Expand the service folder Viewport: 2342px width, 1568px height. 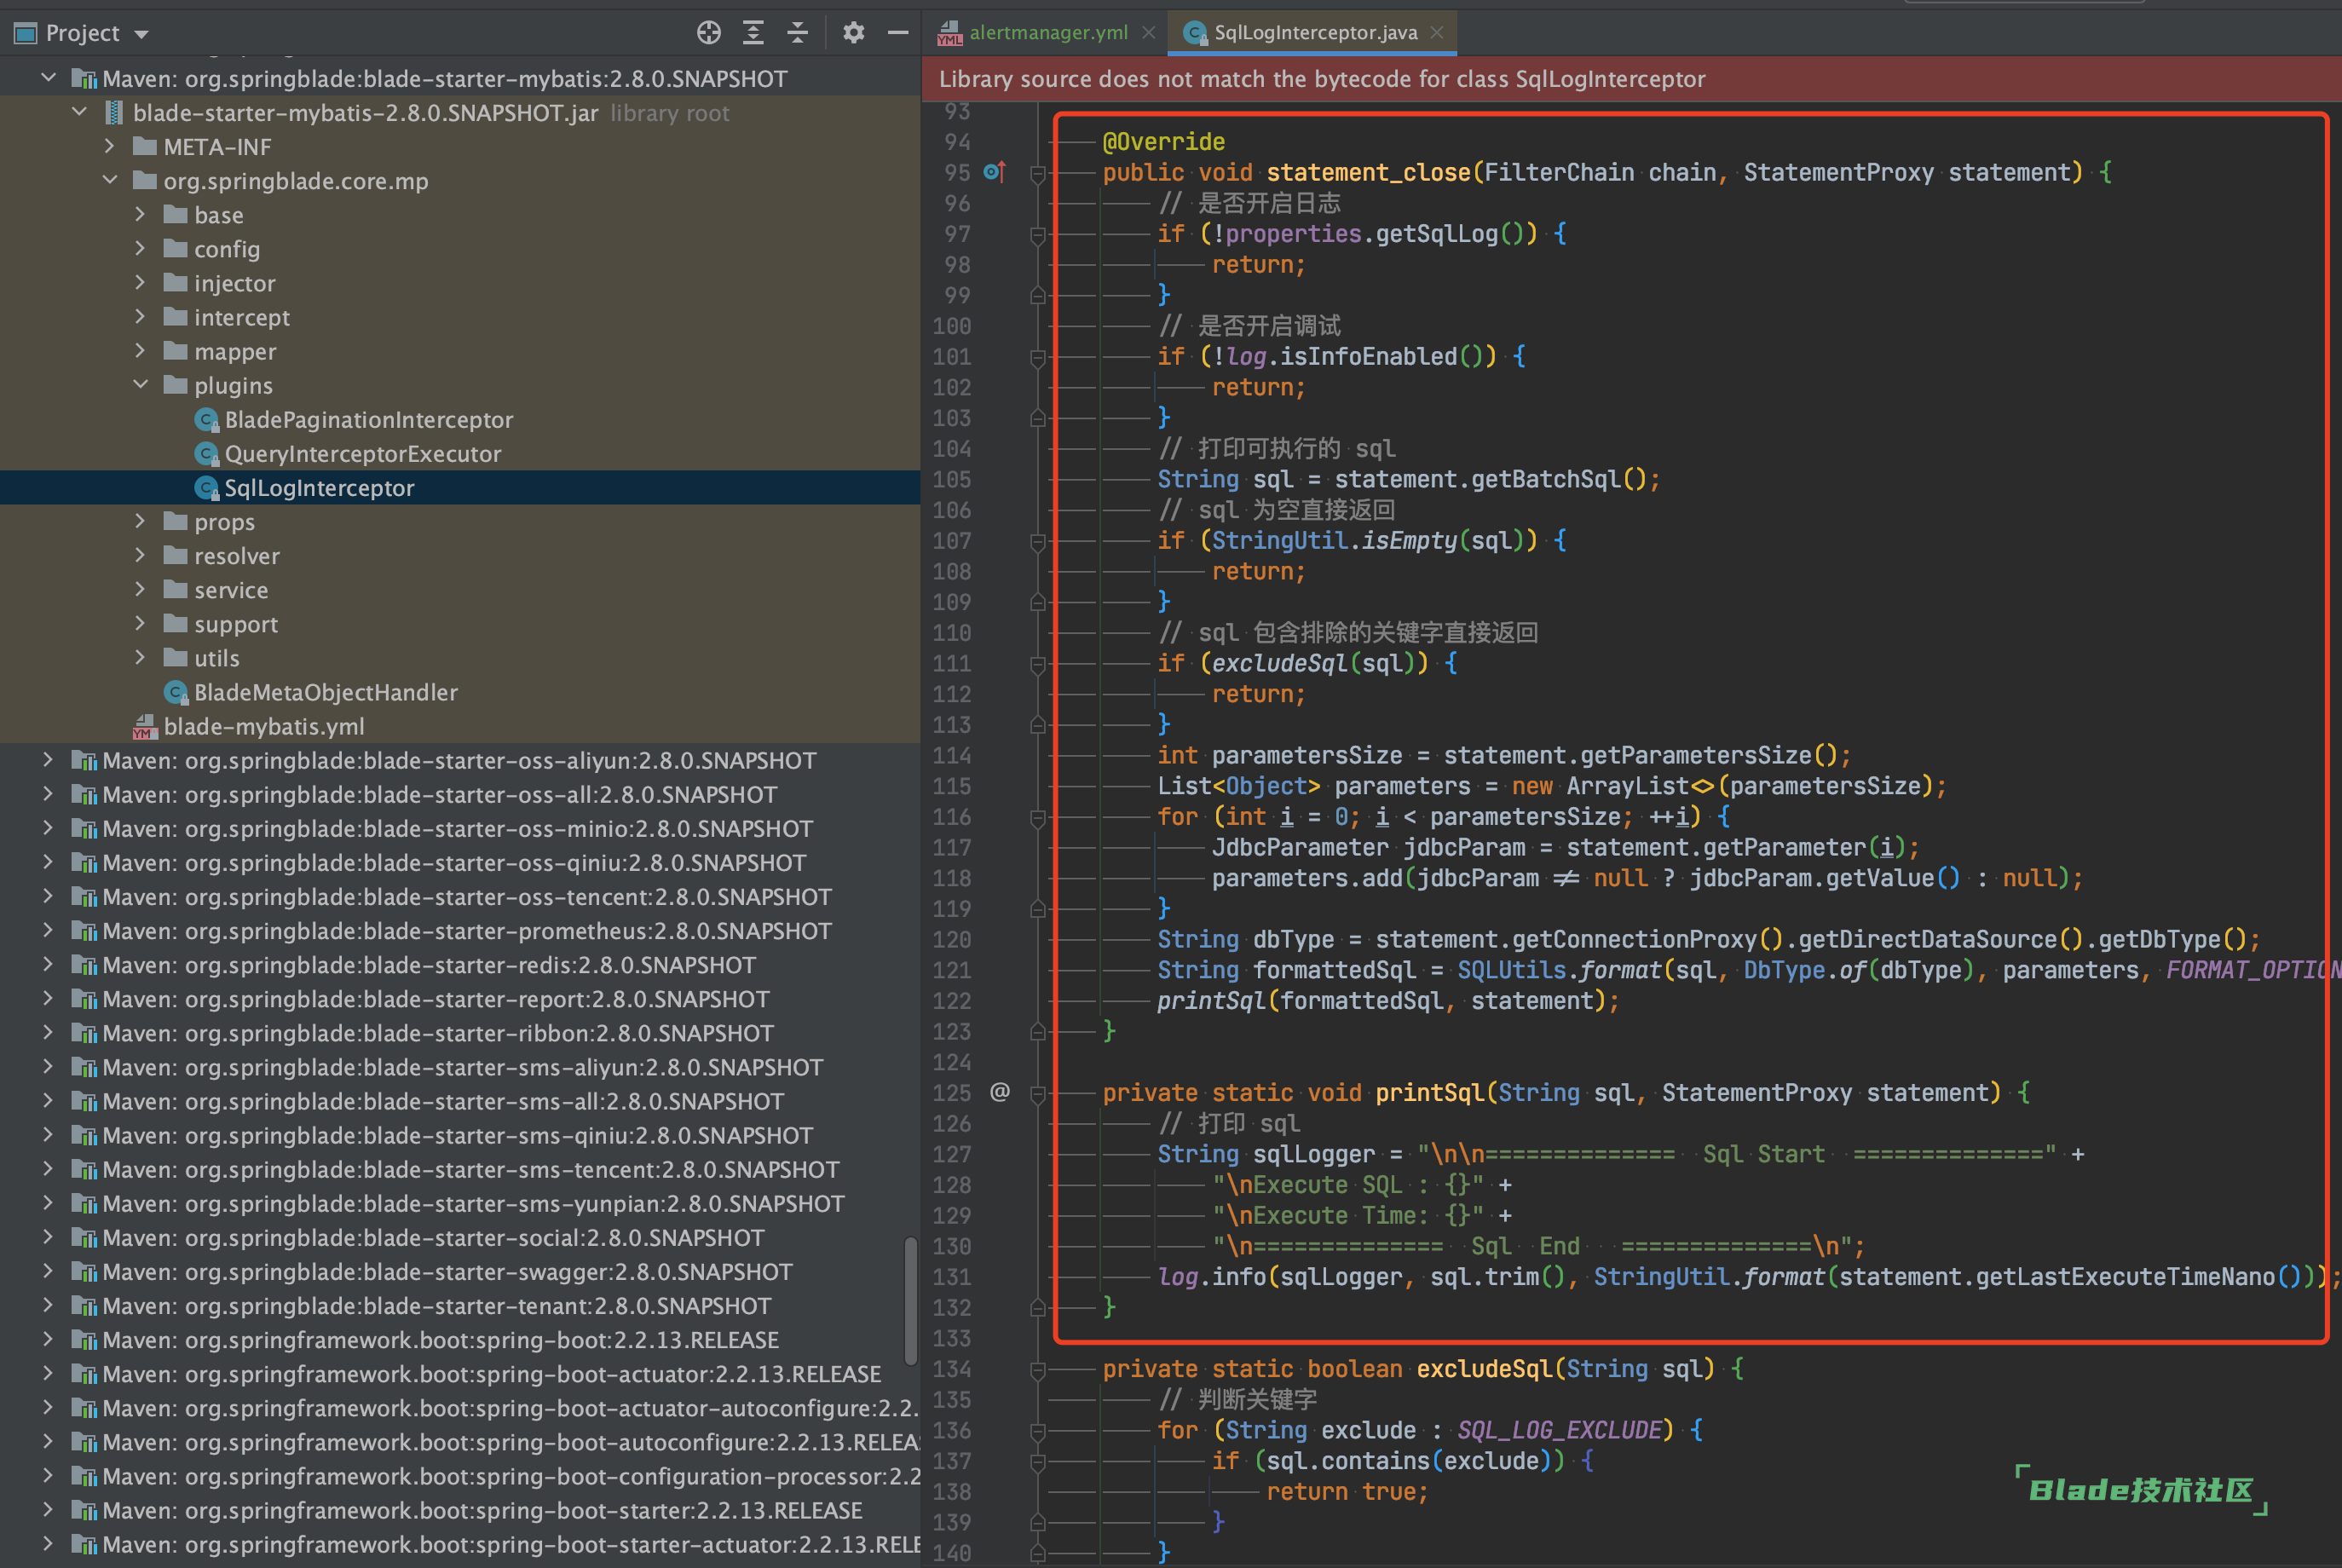pyautogui.click(x=140, y=589)
